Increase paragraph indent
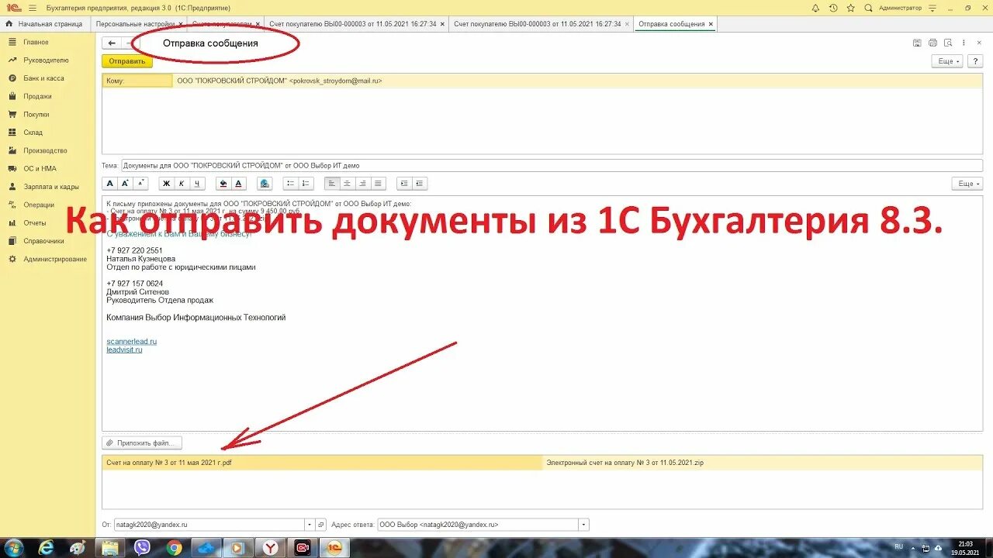This screenshot has width=993, height=558. click(404, 184)
